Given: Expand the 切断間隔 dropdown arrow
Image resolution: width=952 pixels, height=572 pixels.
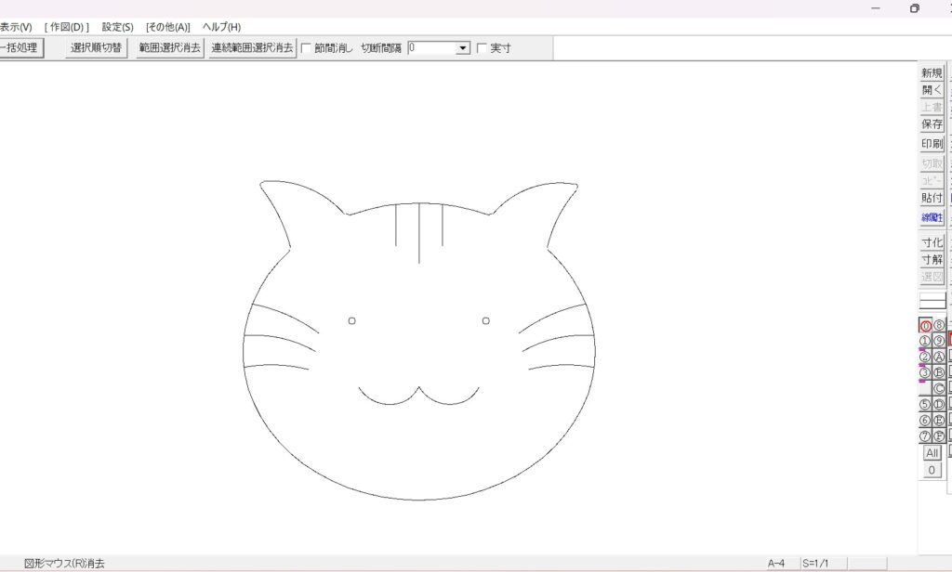Looking at the screenshot, I should (x=463, y=48).
